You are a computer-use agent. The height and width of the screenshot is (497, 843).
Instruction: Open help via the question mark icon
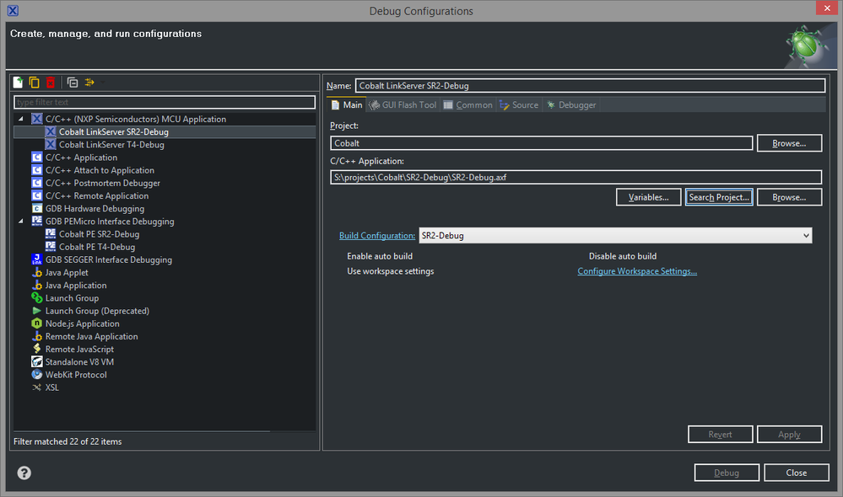click(x=24, y=473)
